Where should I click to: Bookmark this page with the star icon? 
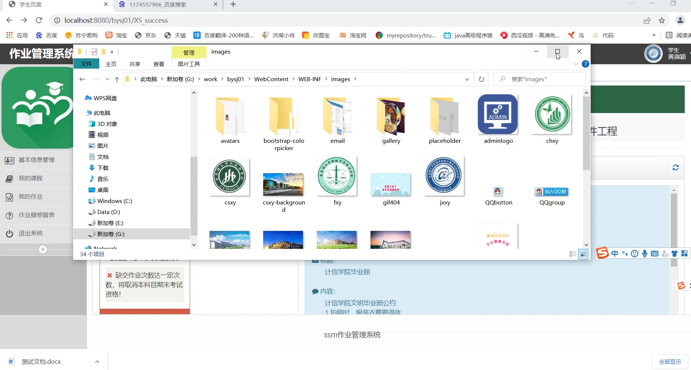[662, 21]
